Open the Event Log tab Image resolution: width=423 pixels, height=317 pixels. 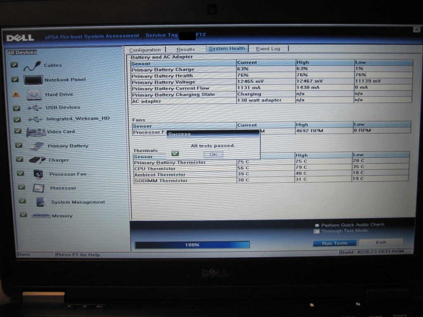268,49
